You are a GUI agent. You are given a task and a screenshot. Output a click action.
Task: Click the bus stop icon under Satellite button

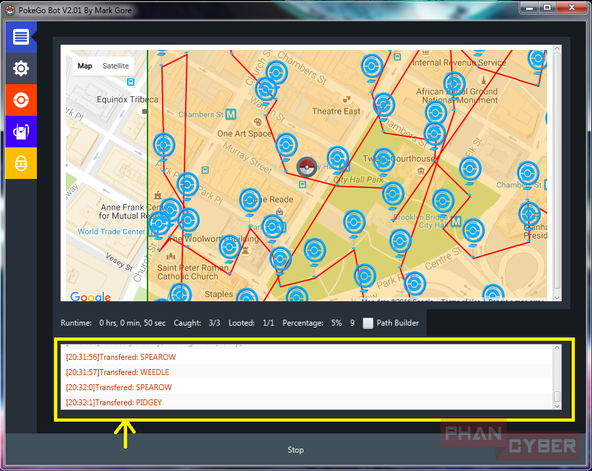(130, 82)
